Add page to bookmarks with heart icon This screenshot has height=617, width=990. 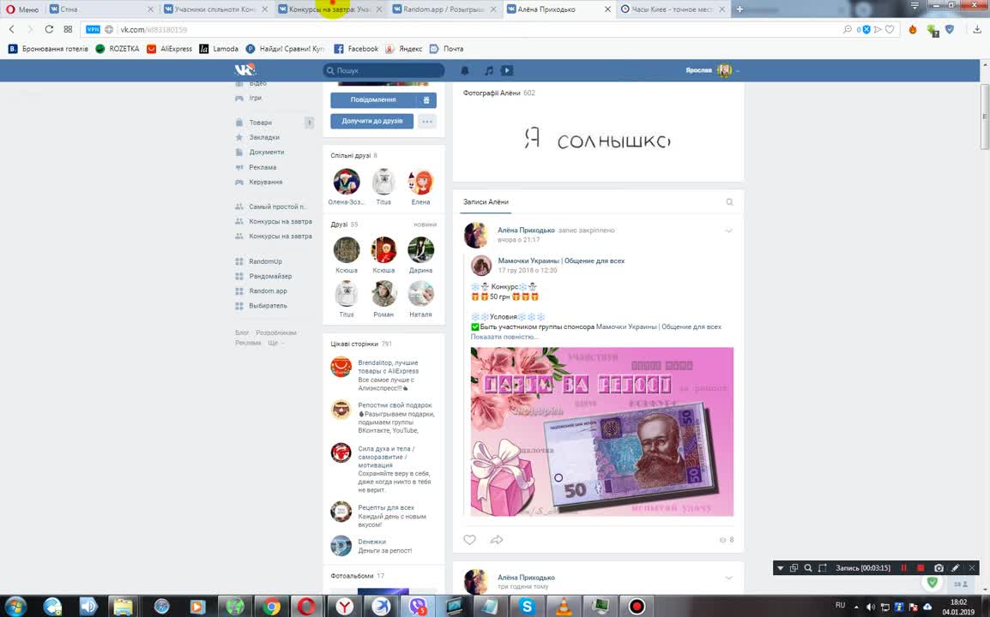[890, 29]
